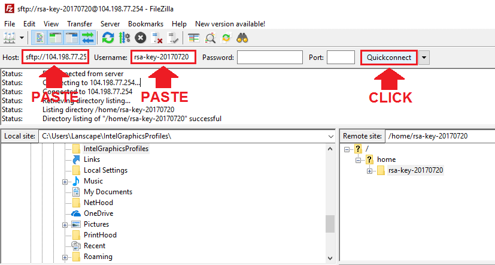
Task: Expand the Pictures folder node
Action: click(65, 225)
